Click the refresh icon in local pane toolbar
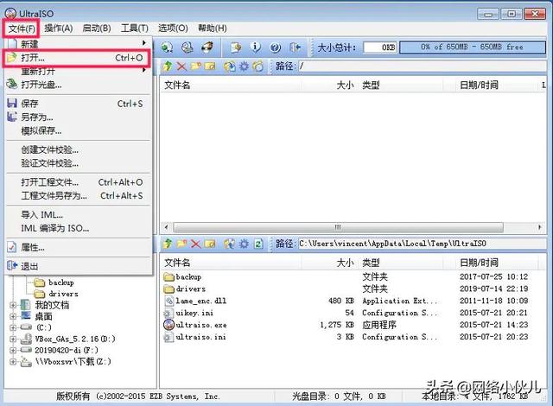This screenshot has width=553, height=406. coord(258,244)
